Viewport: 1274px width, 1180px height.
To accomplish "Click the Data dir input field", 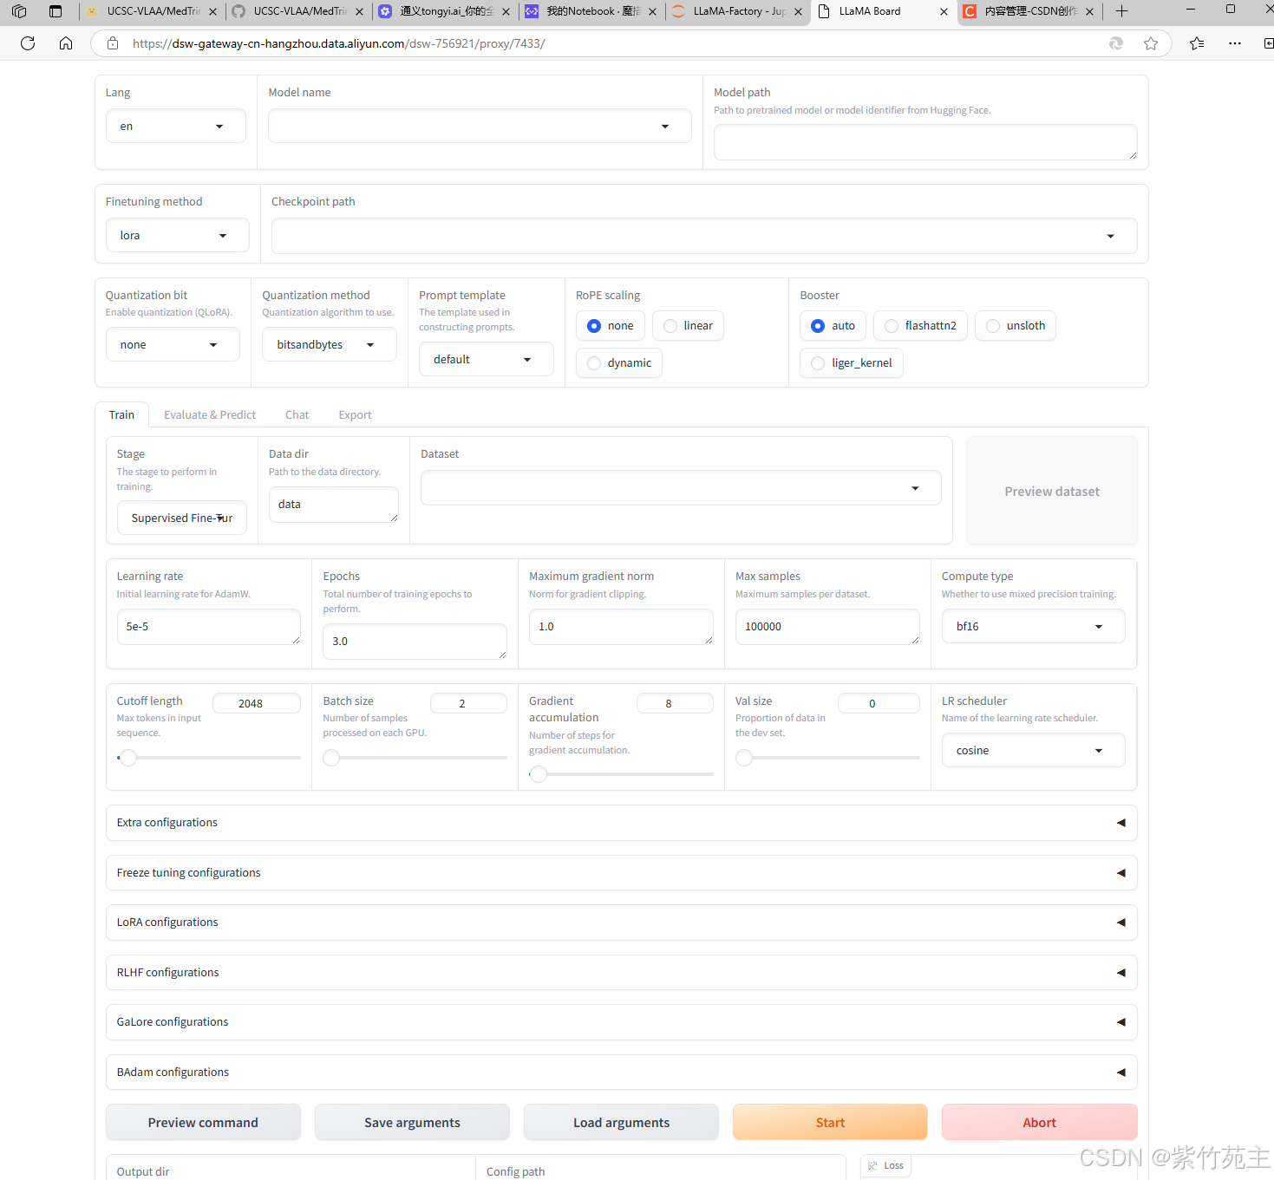I will 333,505.
